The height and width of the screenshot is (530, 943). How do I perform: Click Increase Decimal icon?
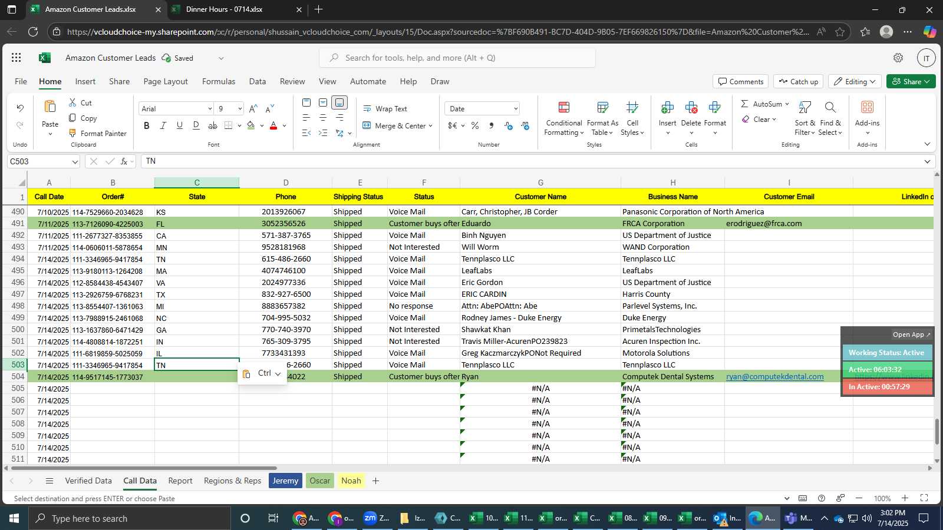click(509, 125)
